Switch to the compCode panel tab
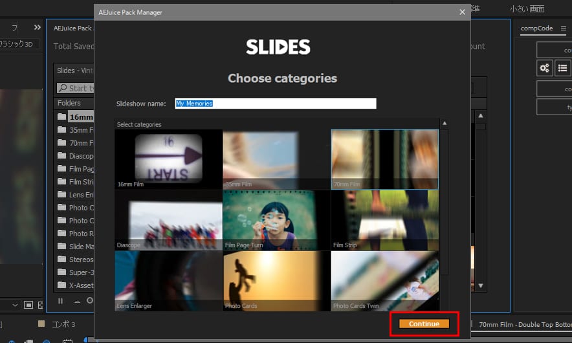The height and width of the screenshot is (343, 572). 536,28
